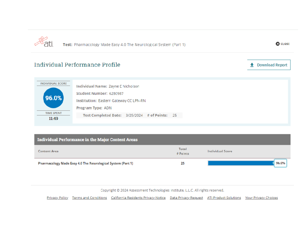Image resolution: width=307 pixels, height=237 pixels.
Task: Open the ATI Product Solutions link
Action: [224, 198]
